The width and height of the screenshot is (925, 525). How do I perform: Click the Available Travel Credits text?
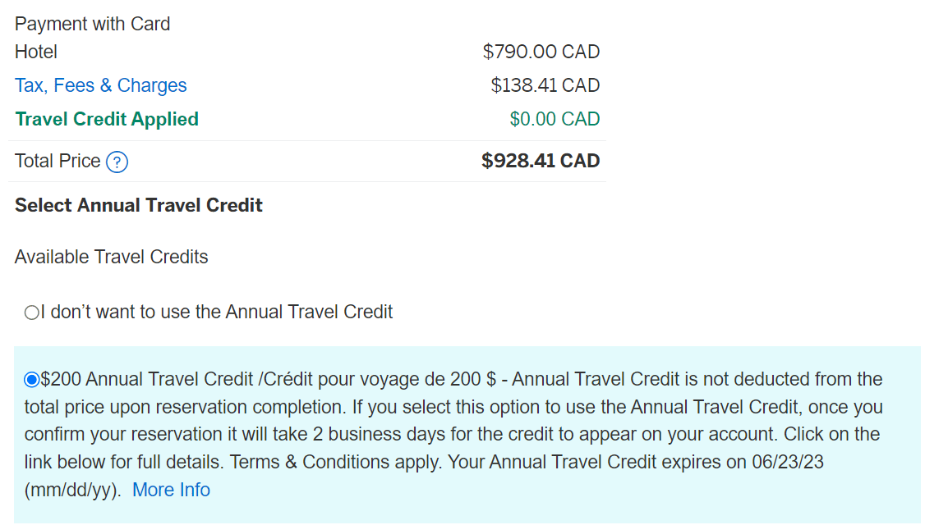pos(111,257)
